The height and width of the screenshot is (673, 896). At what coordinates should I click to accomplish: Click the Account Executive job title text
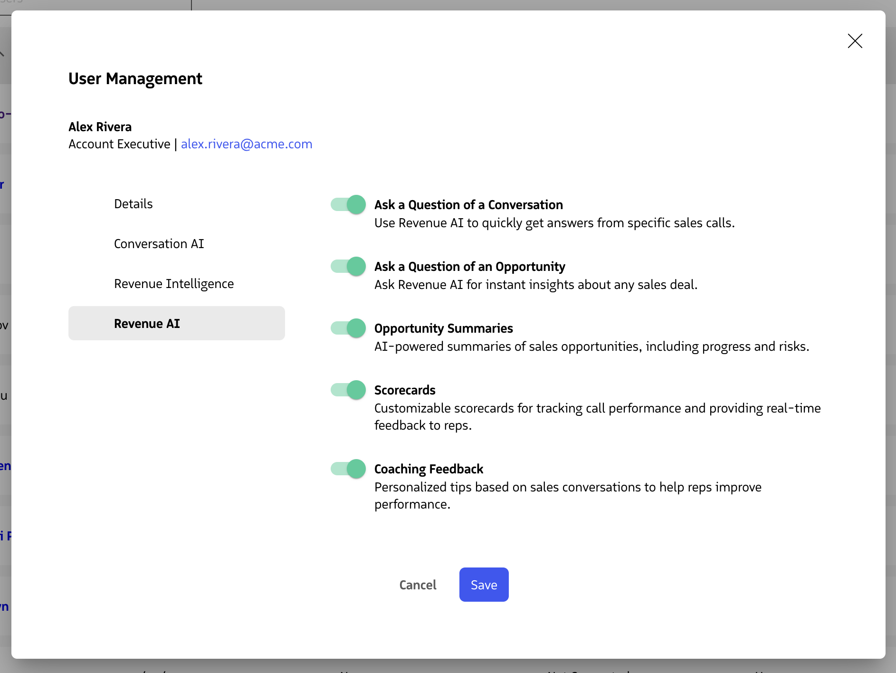[119, 144]
